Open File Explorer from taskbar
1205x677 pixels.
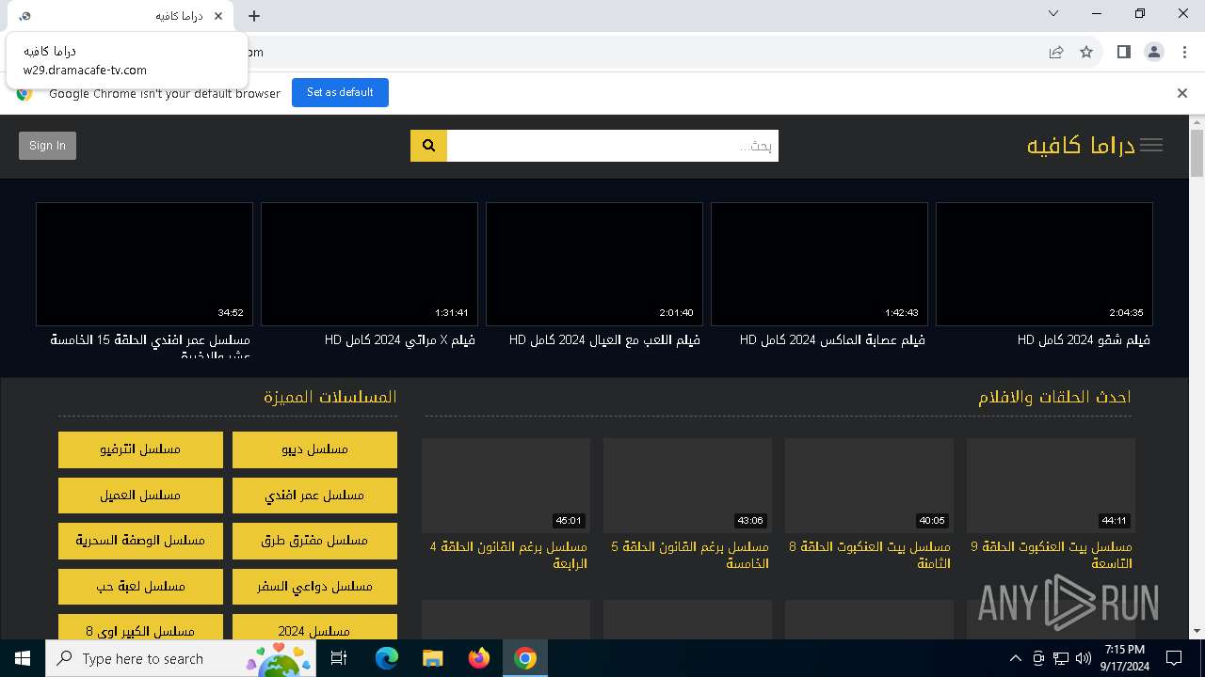(x=433, y=658)
